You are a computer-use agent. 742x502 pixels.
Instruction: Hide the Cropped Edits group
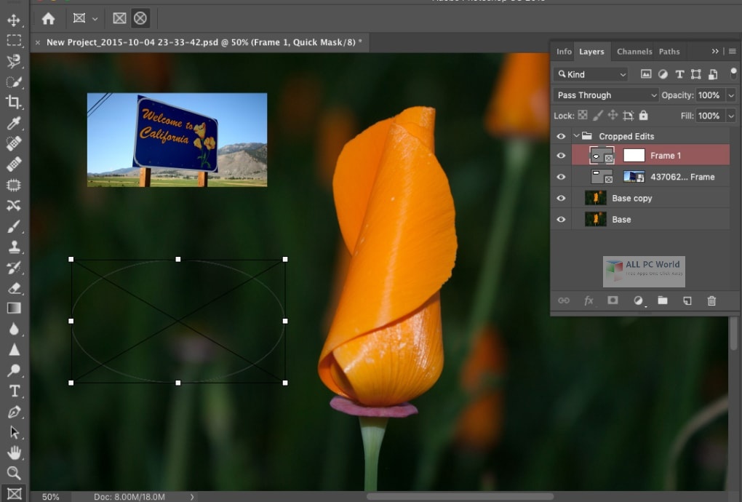(x=561, y=136)
